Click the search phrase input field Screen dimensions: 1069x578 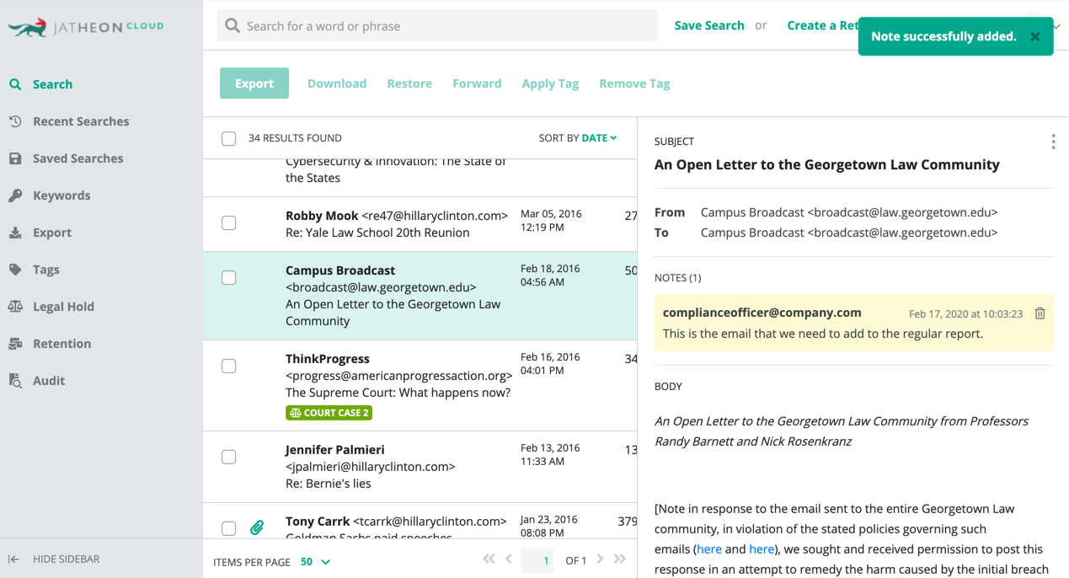pyautogui.click(x=437, y=26)
